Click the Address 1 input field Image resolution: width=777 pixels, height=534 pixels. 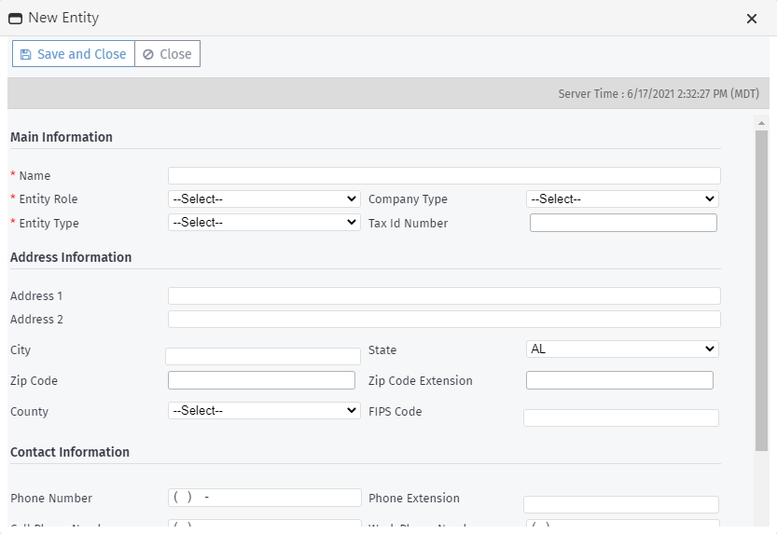(444, 295)
